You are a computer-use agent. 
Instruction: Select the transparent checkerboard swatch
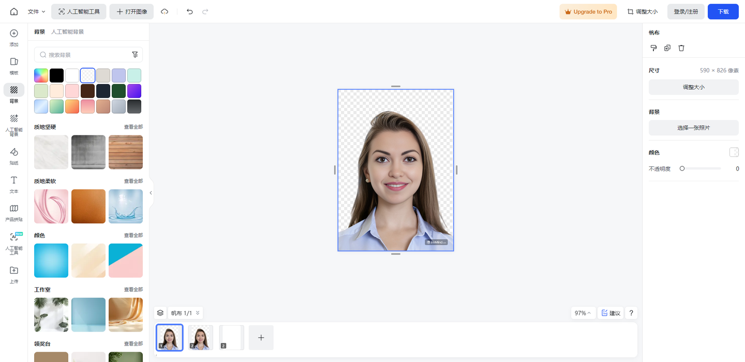tap(87, 75)
